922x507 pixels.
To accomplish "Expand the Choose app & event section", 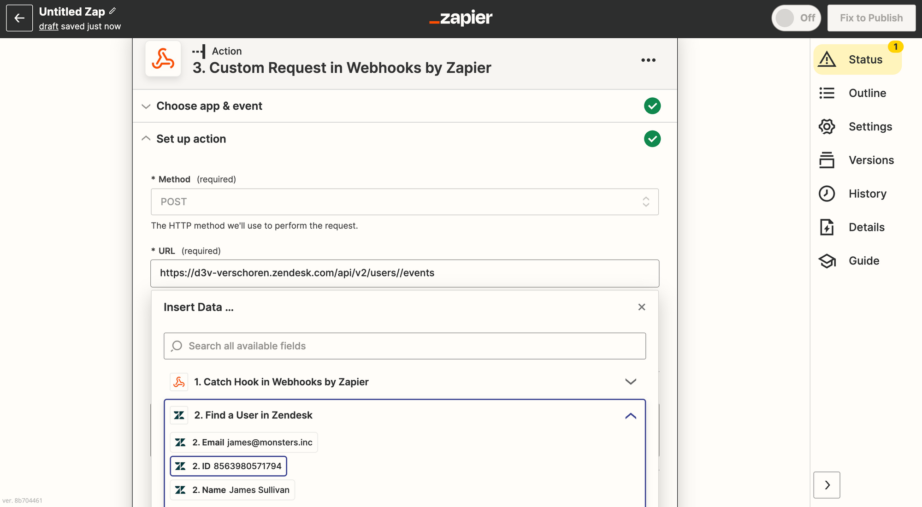I will 209,106.
